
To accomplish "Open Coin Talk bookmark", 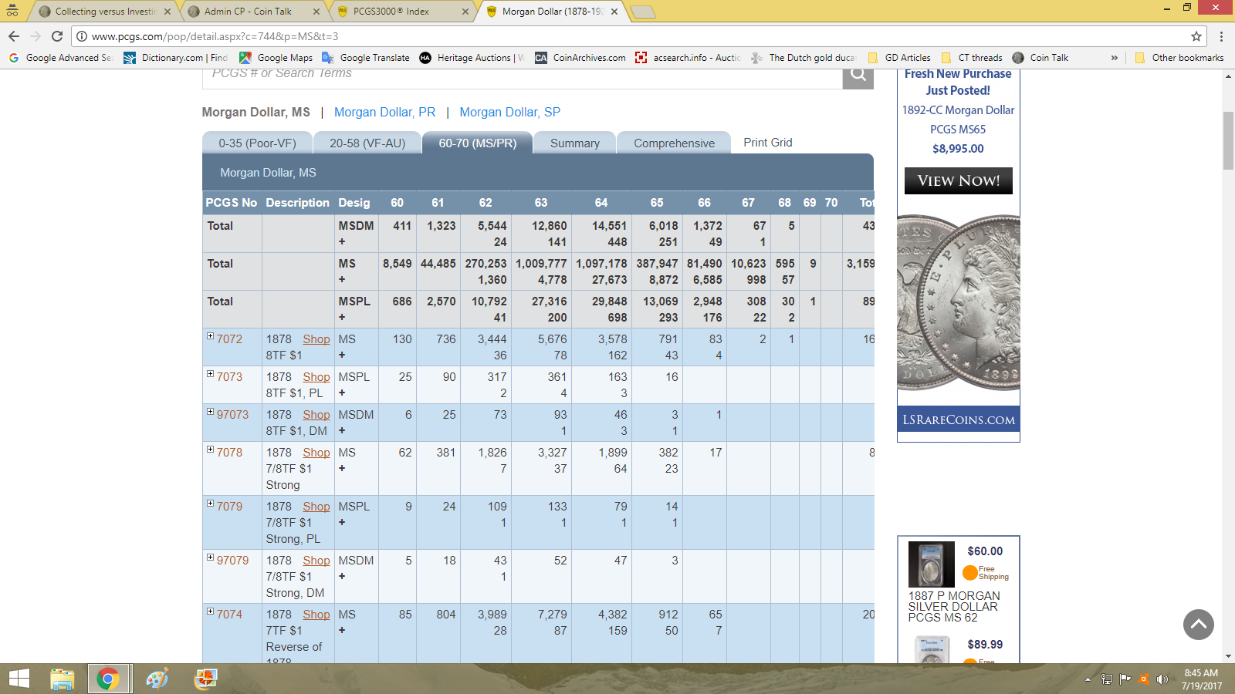I will pos(1040,58).
